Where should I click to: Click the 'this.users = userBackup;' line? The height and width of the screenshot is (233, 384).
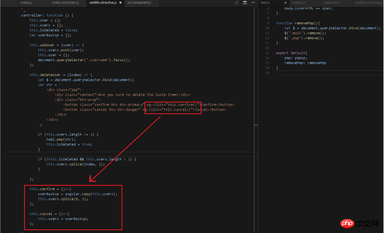coord(63,219)
